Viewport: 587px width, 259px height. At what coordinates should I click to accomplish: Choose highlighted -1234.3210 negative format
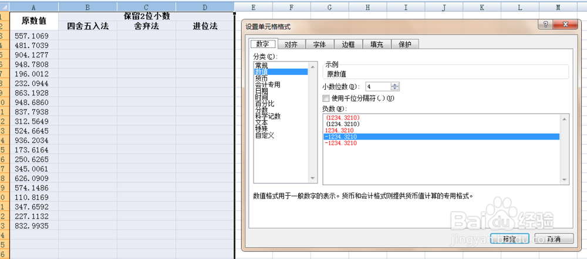(441, 137)
